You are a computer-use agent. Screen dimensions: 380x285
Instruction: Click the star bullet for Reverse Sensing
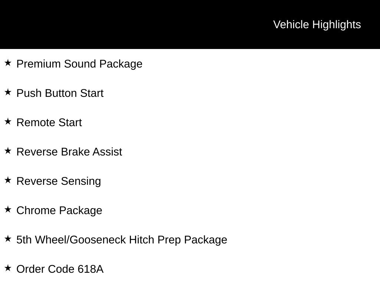click(x=8, y=180)
